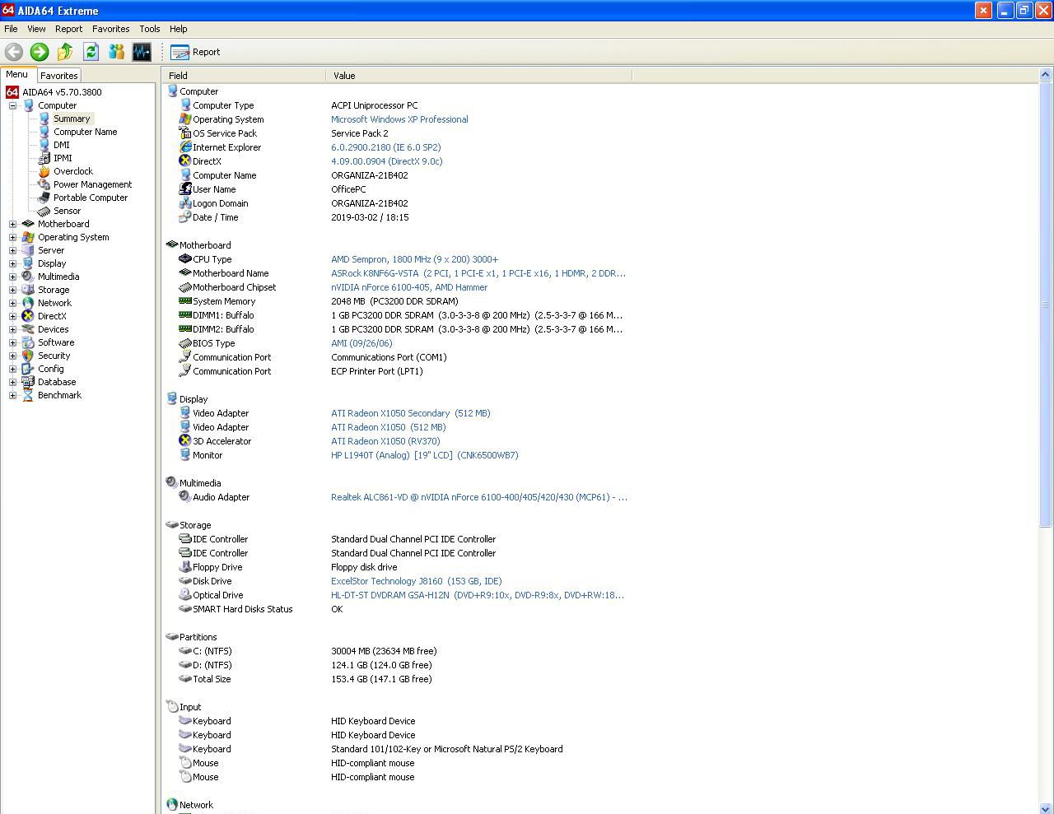This screenshot has height=814, width=1054.
Task: Open Microsoft Windows XP Professional link
Action: [399, 119]
